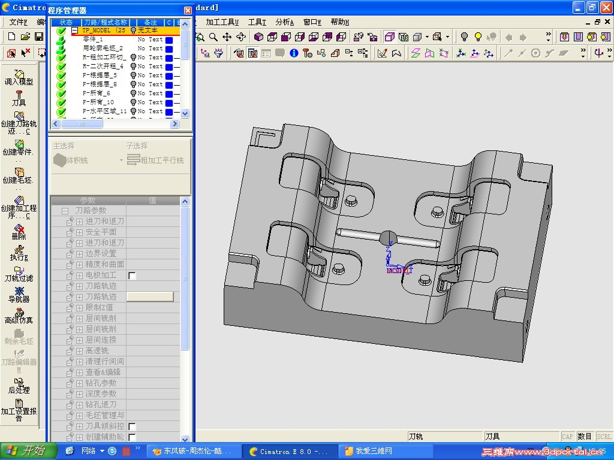Click the zoom magnifier icon

[x=213, y=37]
